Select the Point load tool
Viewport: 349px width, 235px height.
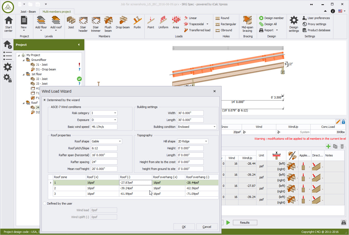pos(151,23)
